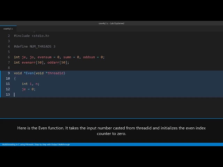Click line number 4 in the gutter
Viewport: 223px width, 167px height.
(x=9, y=46)
